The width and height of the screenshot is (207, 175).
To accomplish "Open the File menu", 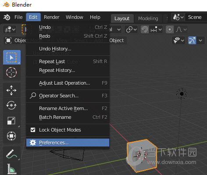I will [18, 17].
